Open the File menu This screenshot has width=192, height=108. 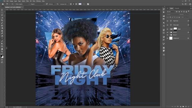point(4,1)
